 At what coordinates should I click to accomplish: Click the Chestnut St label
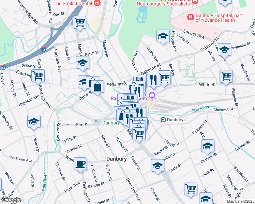tap(223, 110)
